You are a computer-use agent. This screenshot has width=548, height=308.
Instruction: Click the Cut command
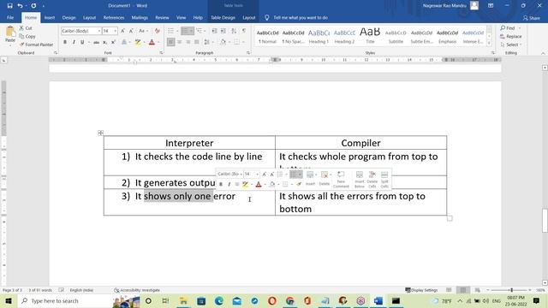26,28
